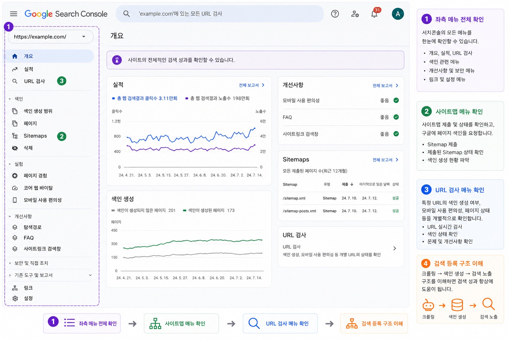Open 페이지 경험 menu item

(35, 176)
